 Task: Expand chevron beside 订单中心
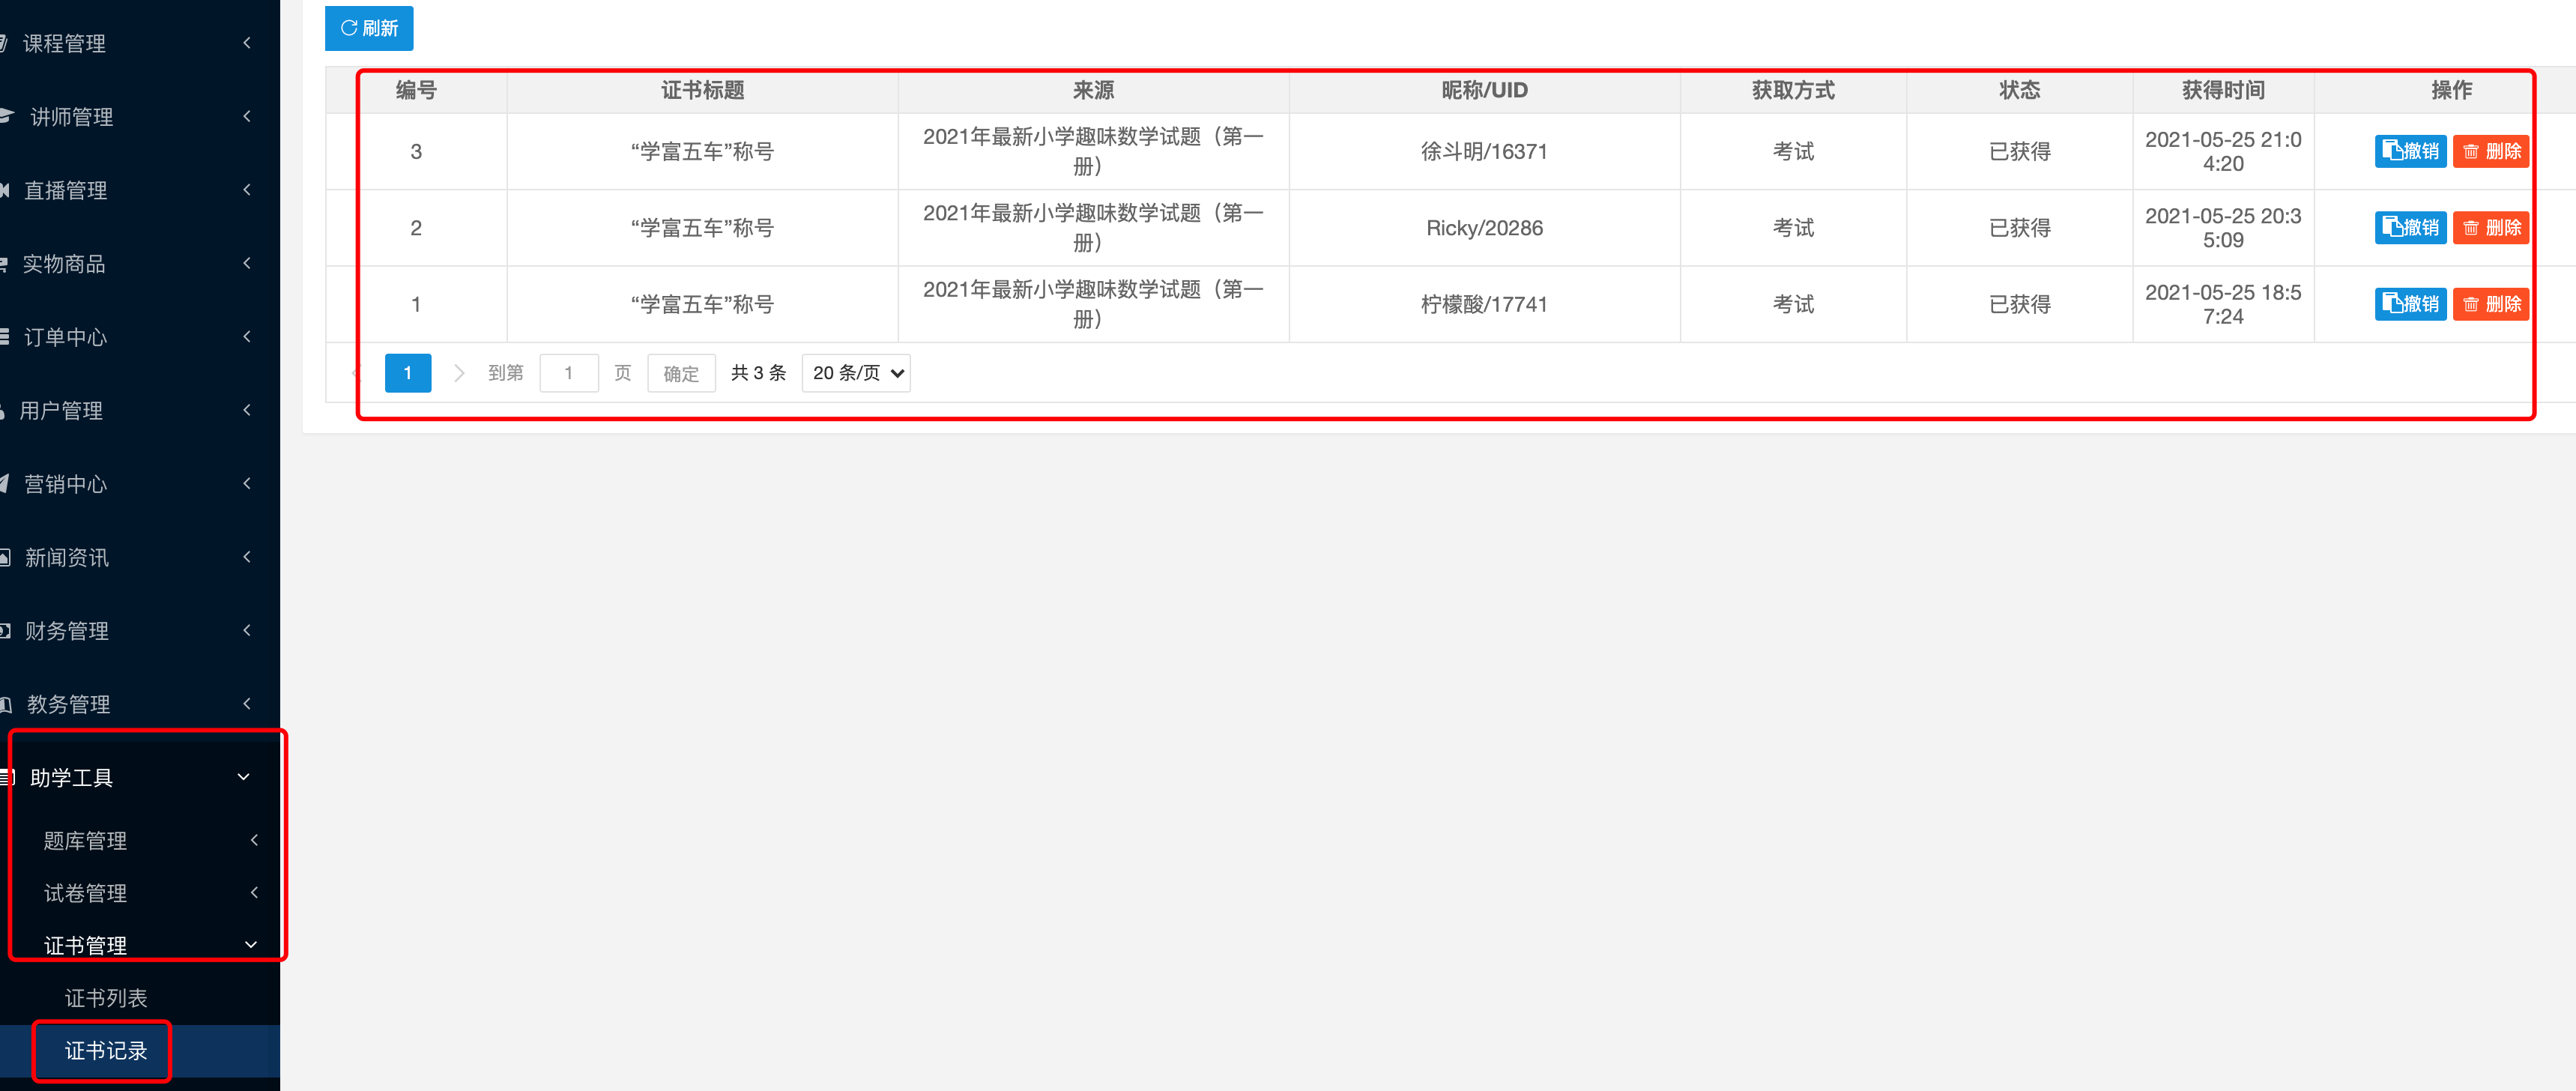pos(246,336)
